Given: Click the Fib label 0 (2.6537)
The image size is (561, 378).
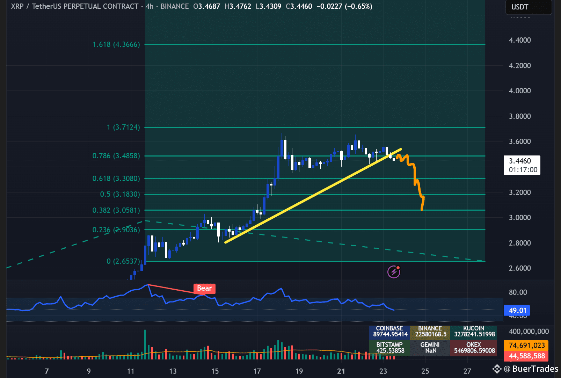Looking at the screenshot, I should pos(123,261).
